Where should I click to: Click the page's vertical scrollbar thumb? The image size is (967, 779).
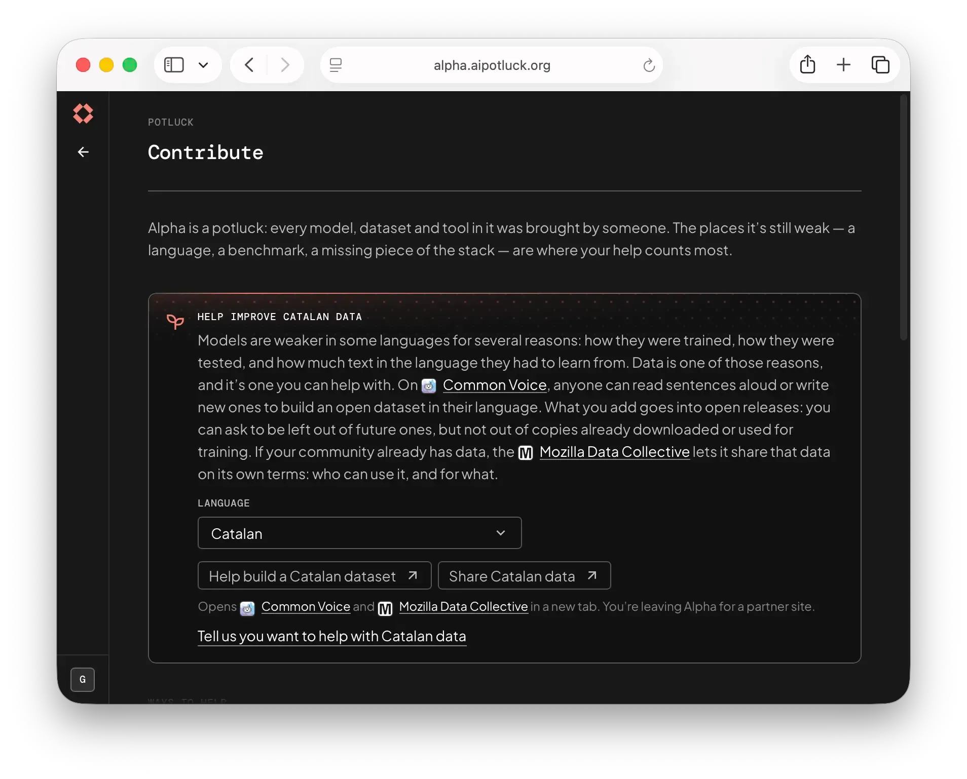(903, 218)
